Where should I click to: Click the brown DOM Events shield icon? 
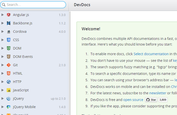[x=9, y=56]
